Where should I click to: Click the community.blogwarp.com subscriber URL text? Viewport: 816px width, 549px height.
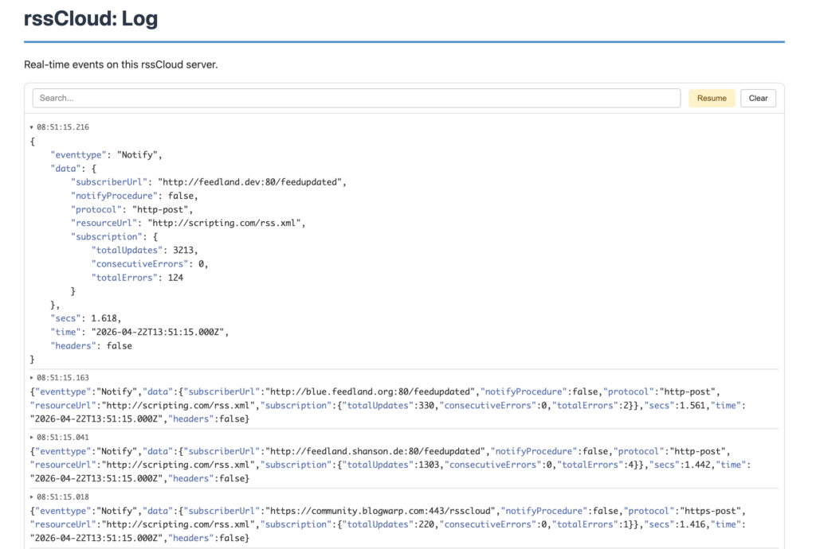click(x=382, y=511)
